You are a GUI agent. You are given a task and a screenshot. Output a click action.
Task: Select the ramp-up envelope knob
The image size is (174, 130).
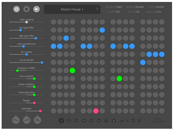[26, 120]
